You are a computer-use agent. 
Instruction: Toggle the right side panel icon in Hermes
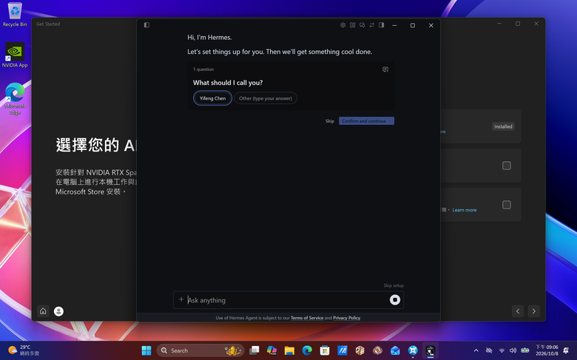click(382, 25)
